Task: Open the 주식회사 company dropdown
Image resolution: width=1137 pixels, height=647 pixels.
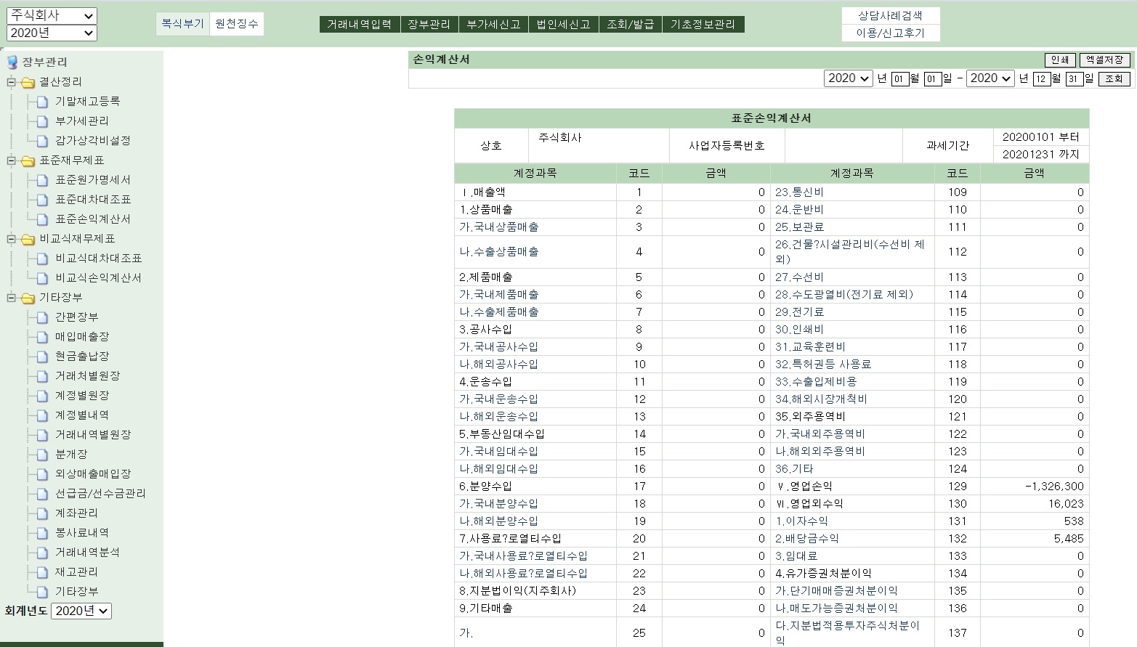Action: click(x=52, y=15)
